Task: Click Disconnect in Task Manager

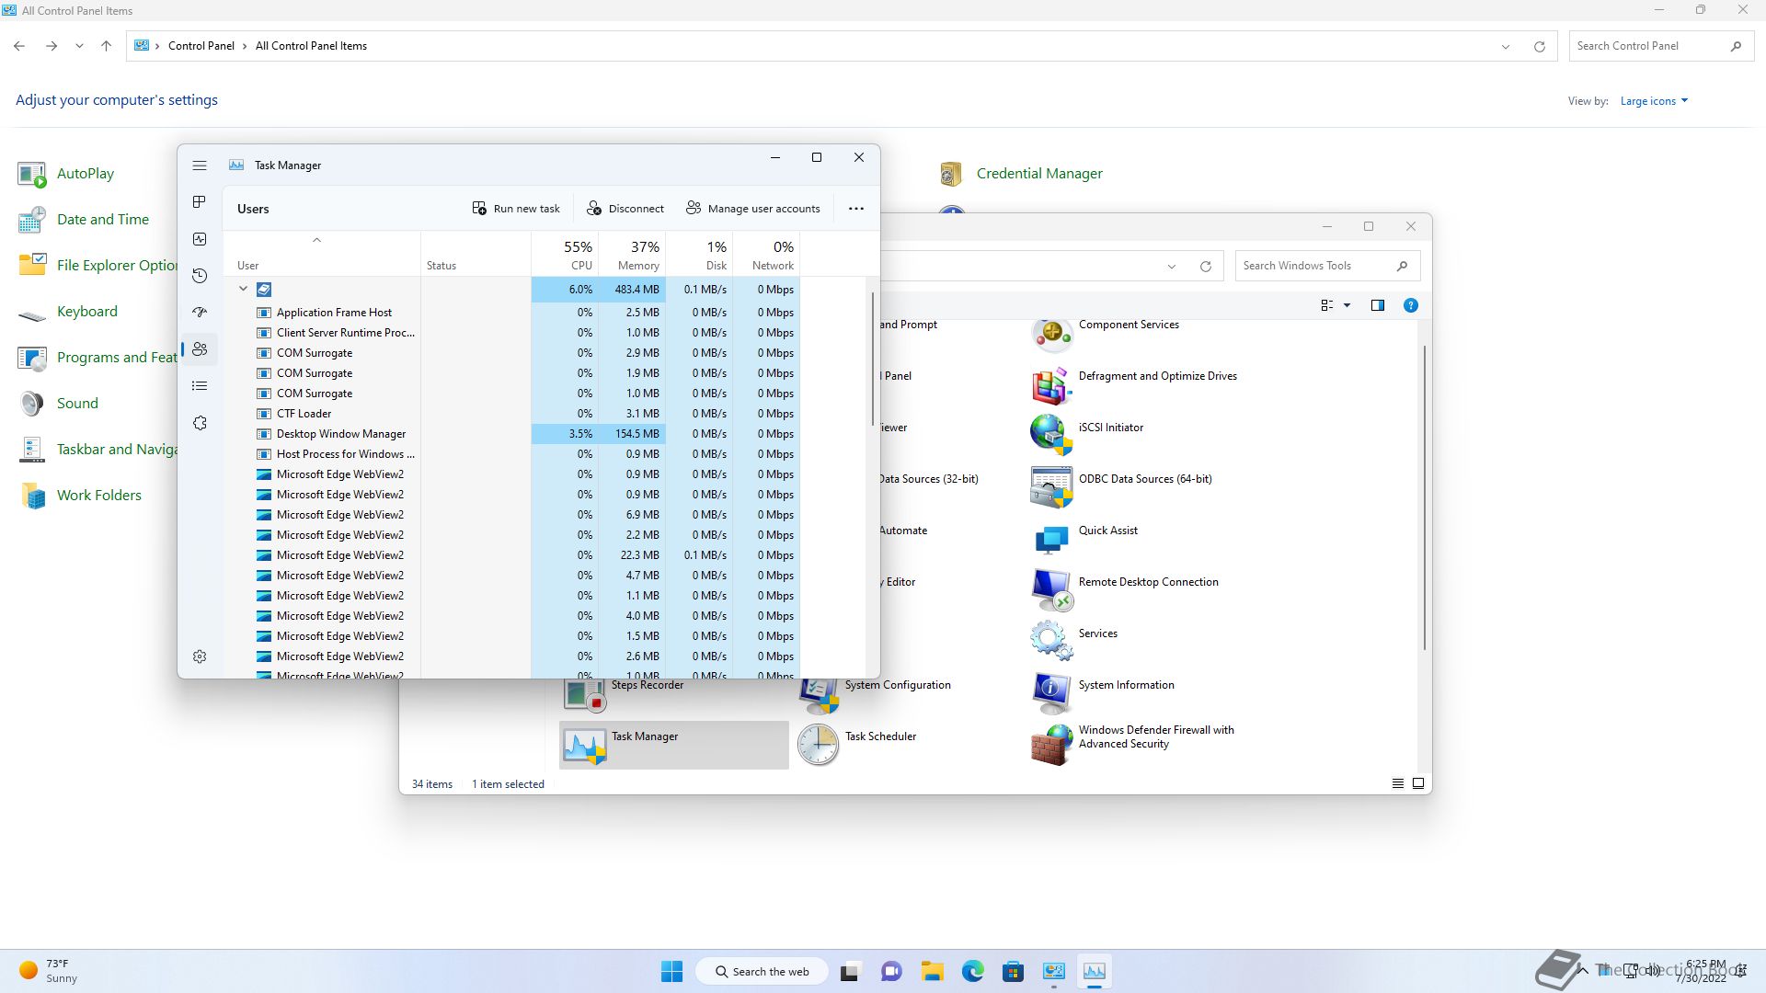Action: point(625,209)
